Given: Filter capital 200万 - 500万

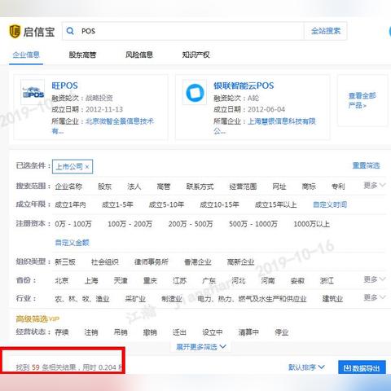Looking at the screenshot, I should click(x=191, y=224).
